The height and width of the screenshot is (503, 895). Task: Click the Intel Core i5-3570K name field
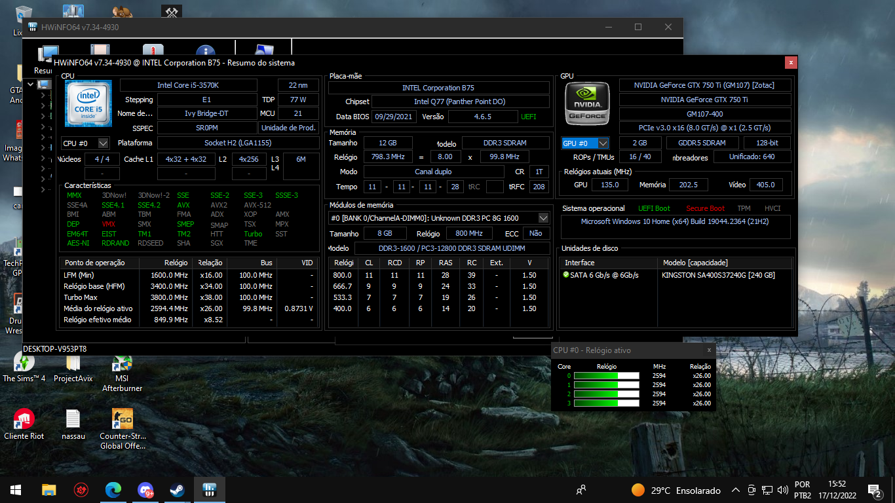(189, 85)
